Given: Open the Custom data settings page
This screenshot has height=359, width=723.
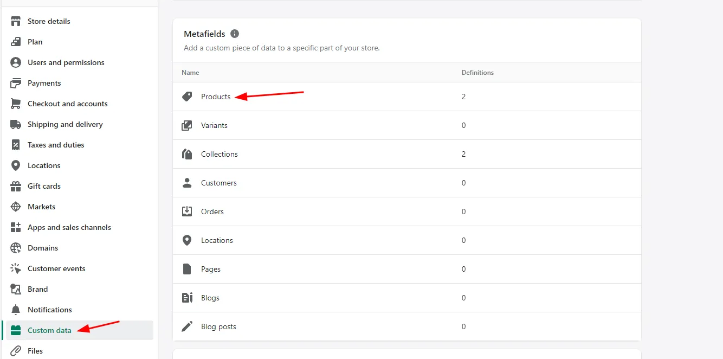Looking at the screenshot, I should tap(49, 330).
